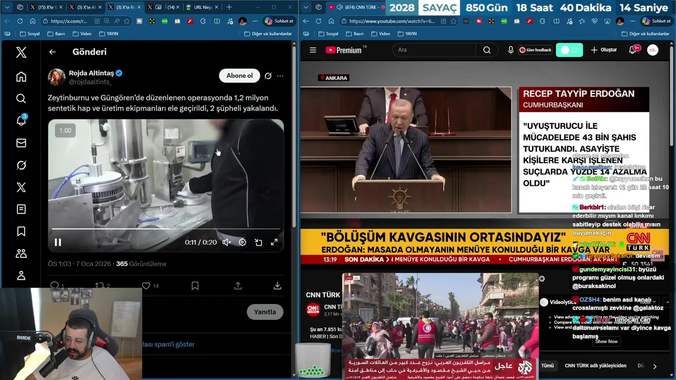Expand the Diğer sık kullanılanlar folder in the left browser
The width and height of the screenshot is (676, 380).
(x=268, y=33)
